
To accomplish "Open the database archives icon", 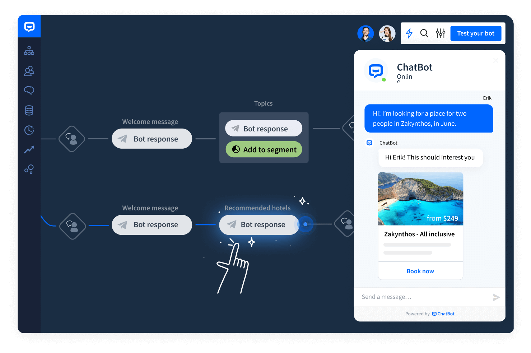I will point(29,110).
